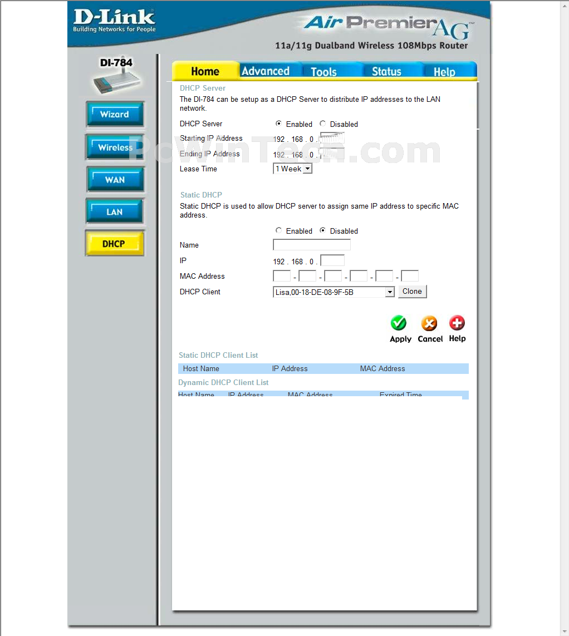Click the Air Premier AG logo

pos(389,27)
